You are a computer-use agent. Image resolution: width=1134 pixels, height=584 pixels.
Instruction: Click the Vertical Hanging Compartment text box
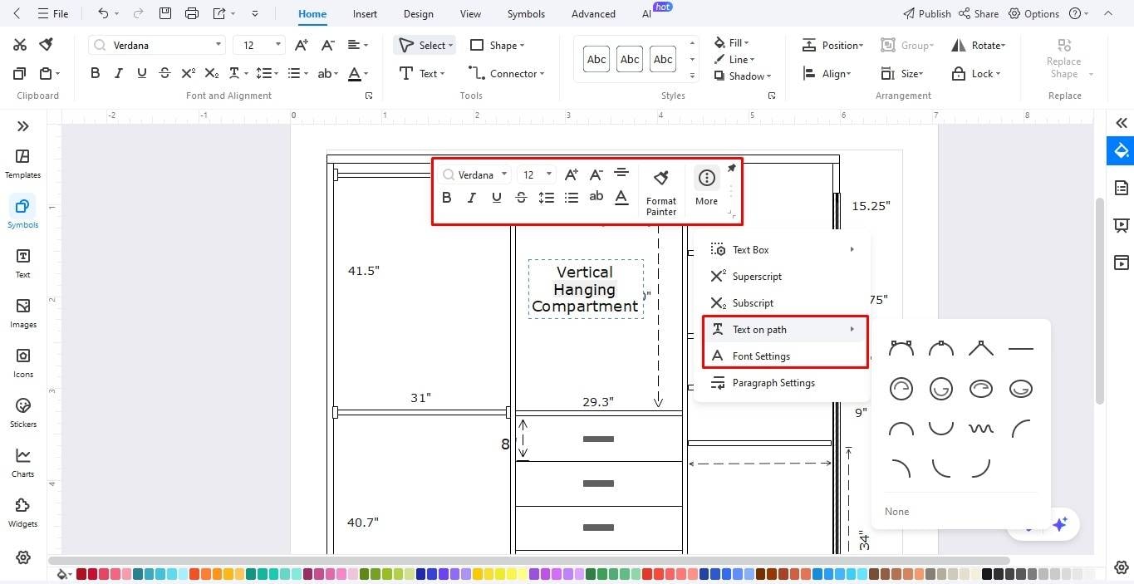(585, 289)
